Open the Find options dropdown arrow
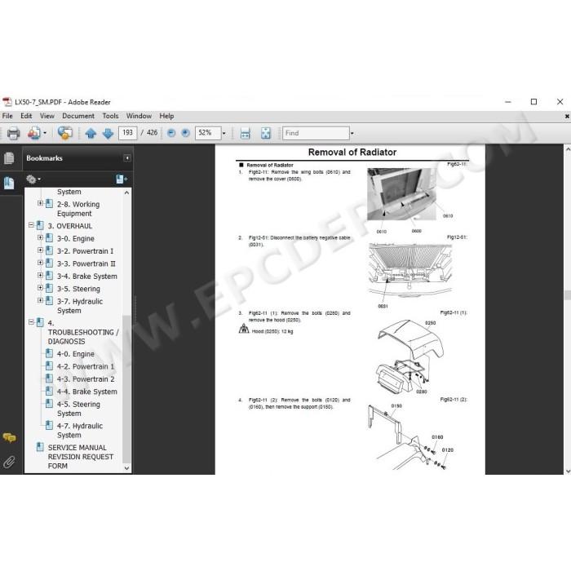Screen dimensions: 571x571 [352, 133]
